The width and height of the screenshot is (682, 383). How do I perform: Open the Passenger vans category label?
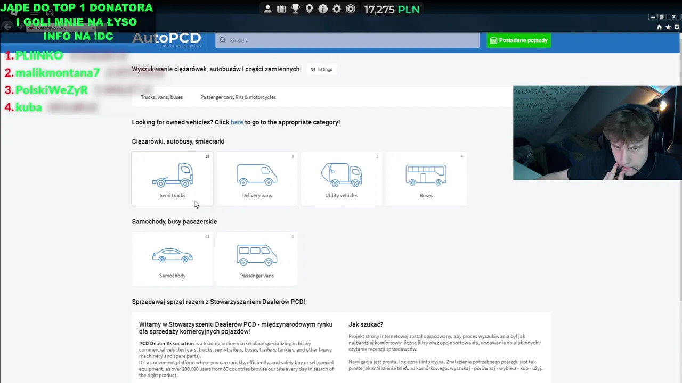coord(257,276)
